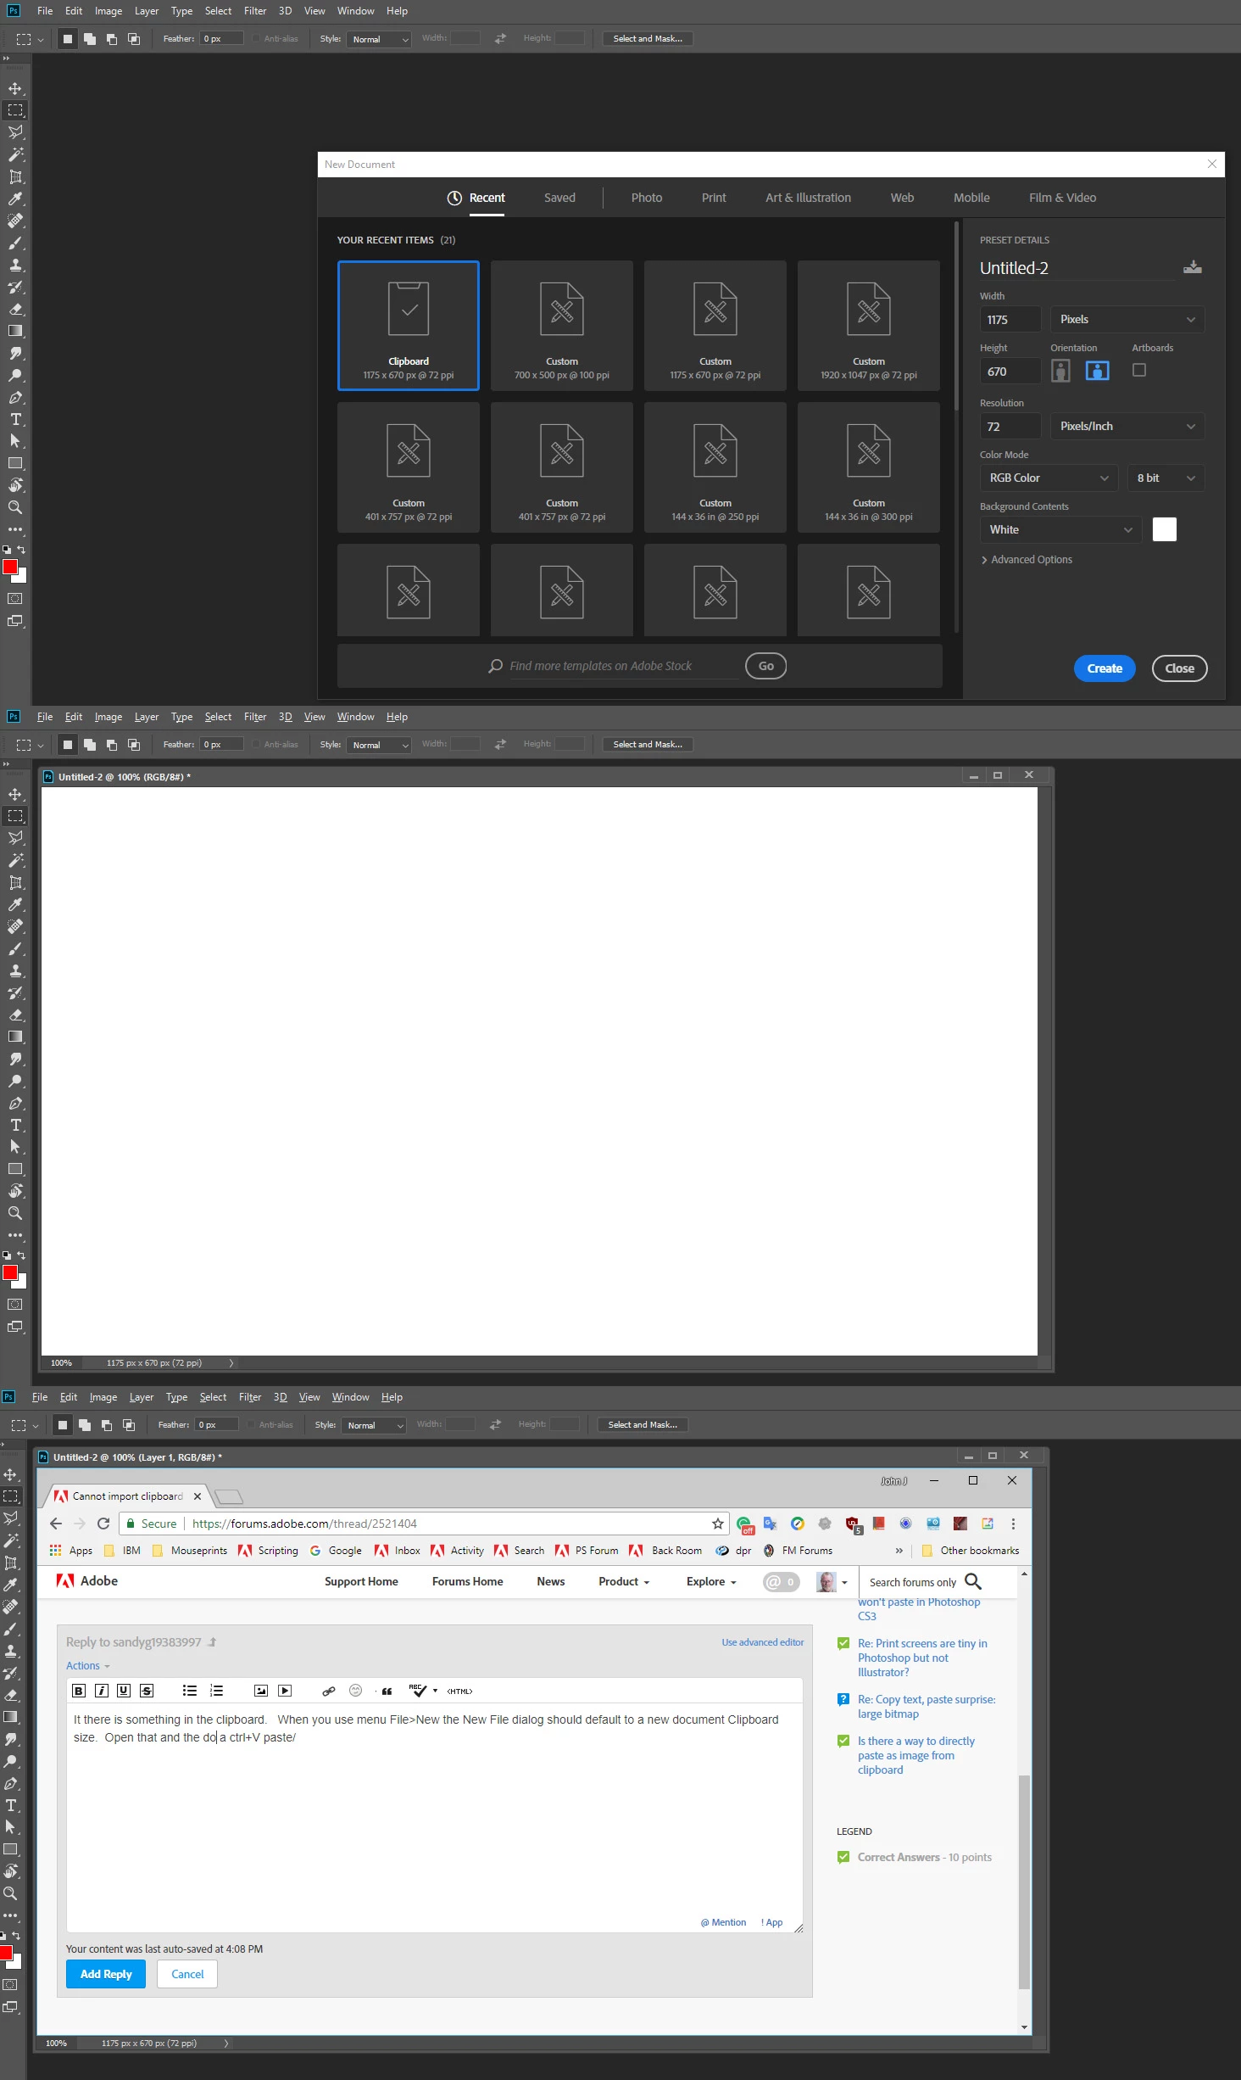Toggle Intersect with selection mode above the forum canvas
The image size is (1241, 2080).
click(x=129, y=1425)
